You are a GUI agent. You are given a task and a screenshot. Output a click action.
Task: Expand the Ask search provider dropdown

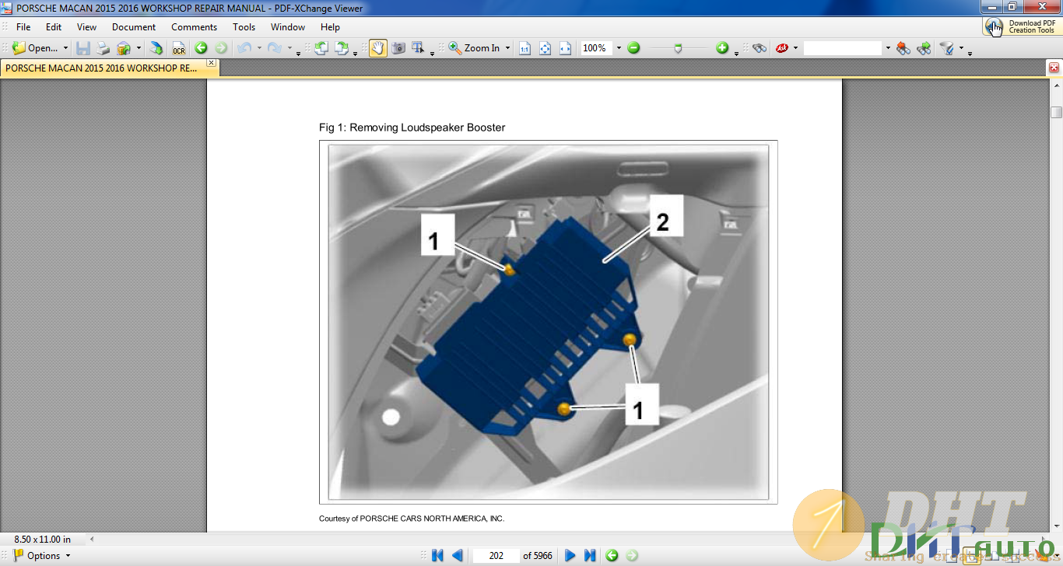pyautogui.click(x=795, y=48)
